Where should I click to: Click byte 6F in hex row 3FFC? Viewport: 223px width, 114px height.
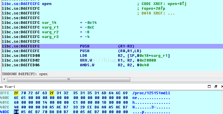38,93
